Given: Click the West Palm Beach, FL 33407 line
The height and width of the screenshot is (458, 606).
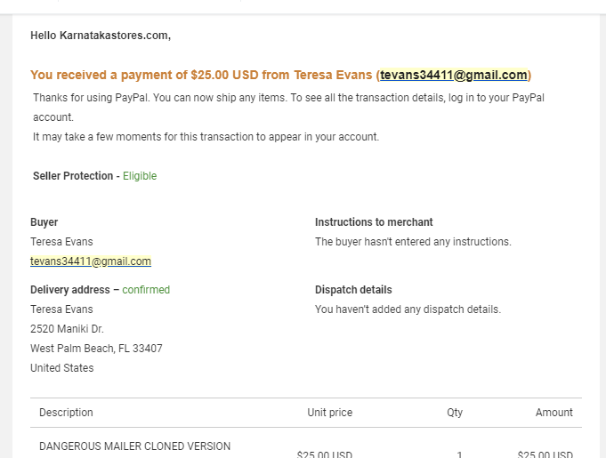Looking at the screenshot, I should point(96,349).
